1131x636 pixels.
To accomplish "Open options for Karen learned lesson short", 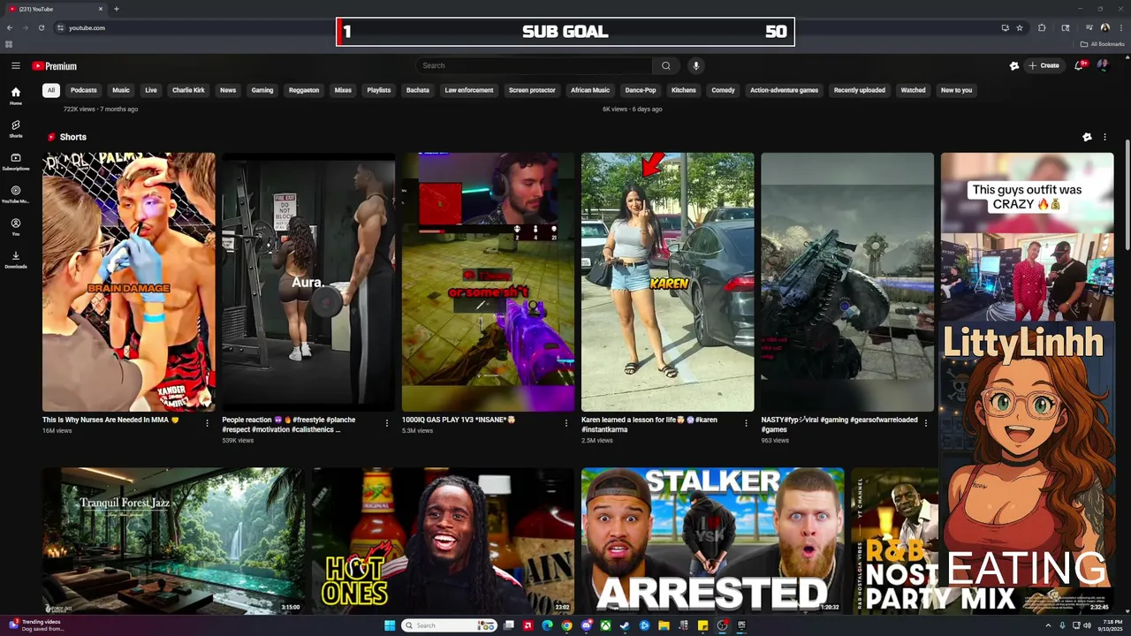I will pos(746,423).
